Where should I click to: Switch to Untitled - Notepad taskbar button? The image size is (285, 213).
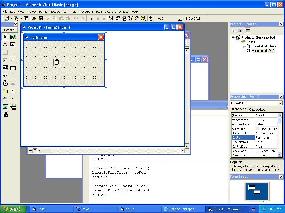[183, 209]
